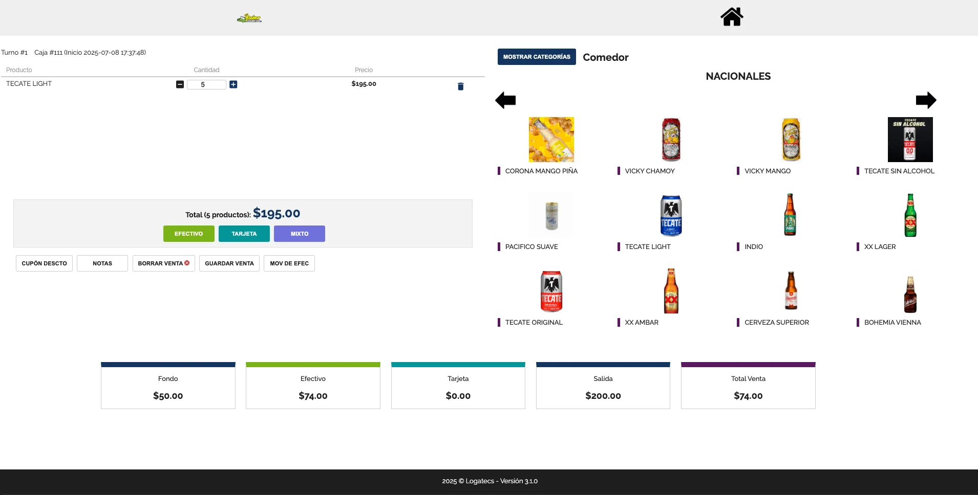Select the Vicky Chamoy can image
Viewport: 978px width, 495px height.
671,140
